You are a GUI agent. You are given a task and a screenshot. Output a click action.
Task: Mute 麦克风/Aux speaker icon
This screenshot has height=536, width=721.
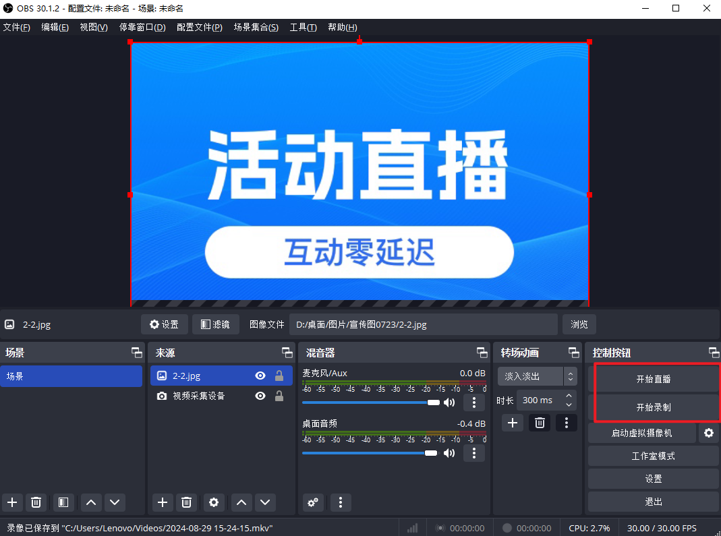[x=449, y=403]
